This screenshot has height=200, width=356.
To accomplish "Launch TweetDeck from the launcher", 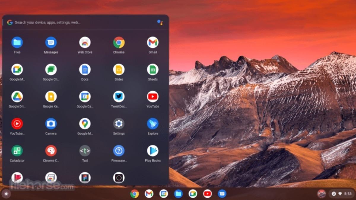I will point(119,96).
